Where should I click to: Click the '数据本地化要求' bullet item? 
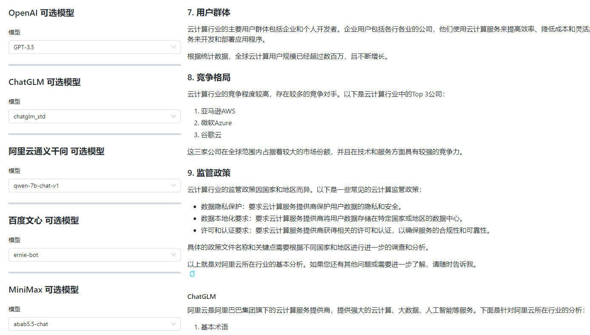332,219
